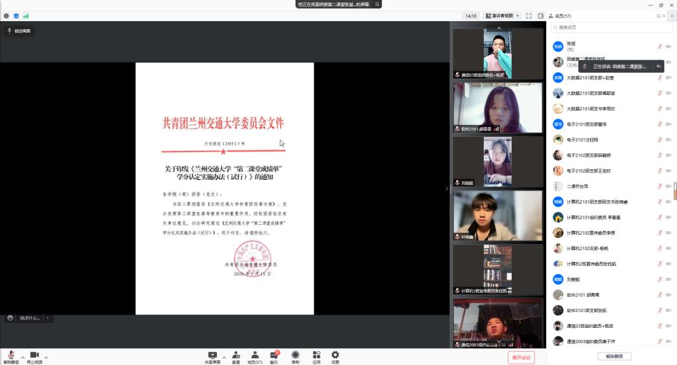Click the emoji icon in chat input bar
The height and width of the screenshot is (365, 677).
(x=10, y=318)
